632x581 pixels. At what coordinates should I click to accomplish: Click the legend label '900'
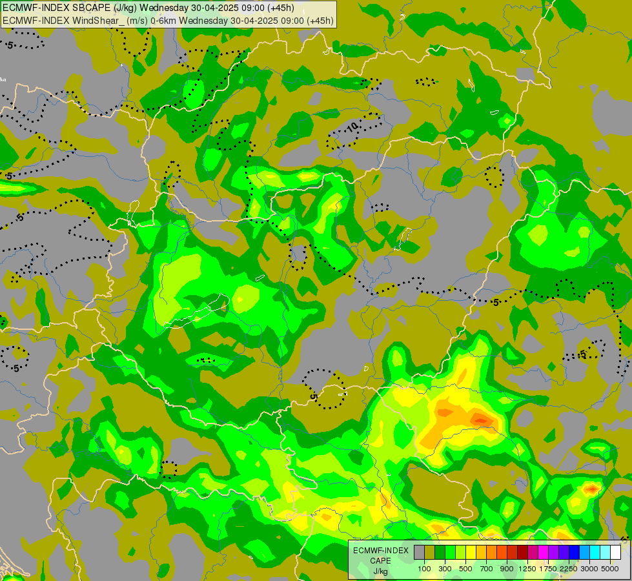click(x=507, y=569)
